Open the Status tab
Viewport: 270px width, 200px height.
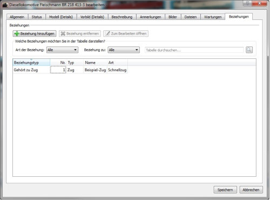tap(37, 17)
